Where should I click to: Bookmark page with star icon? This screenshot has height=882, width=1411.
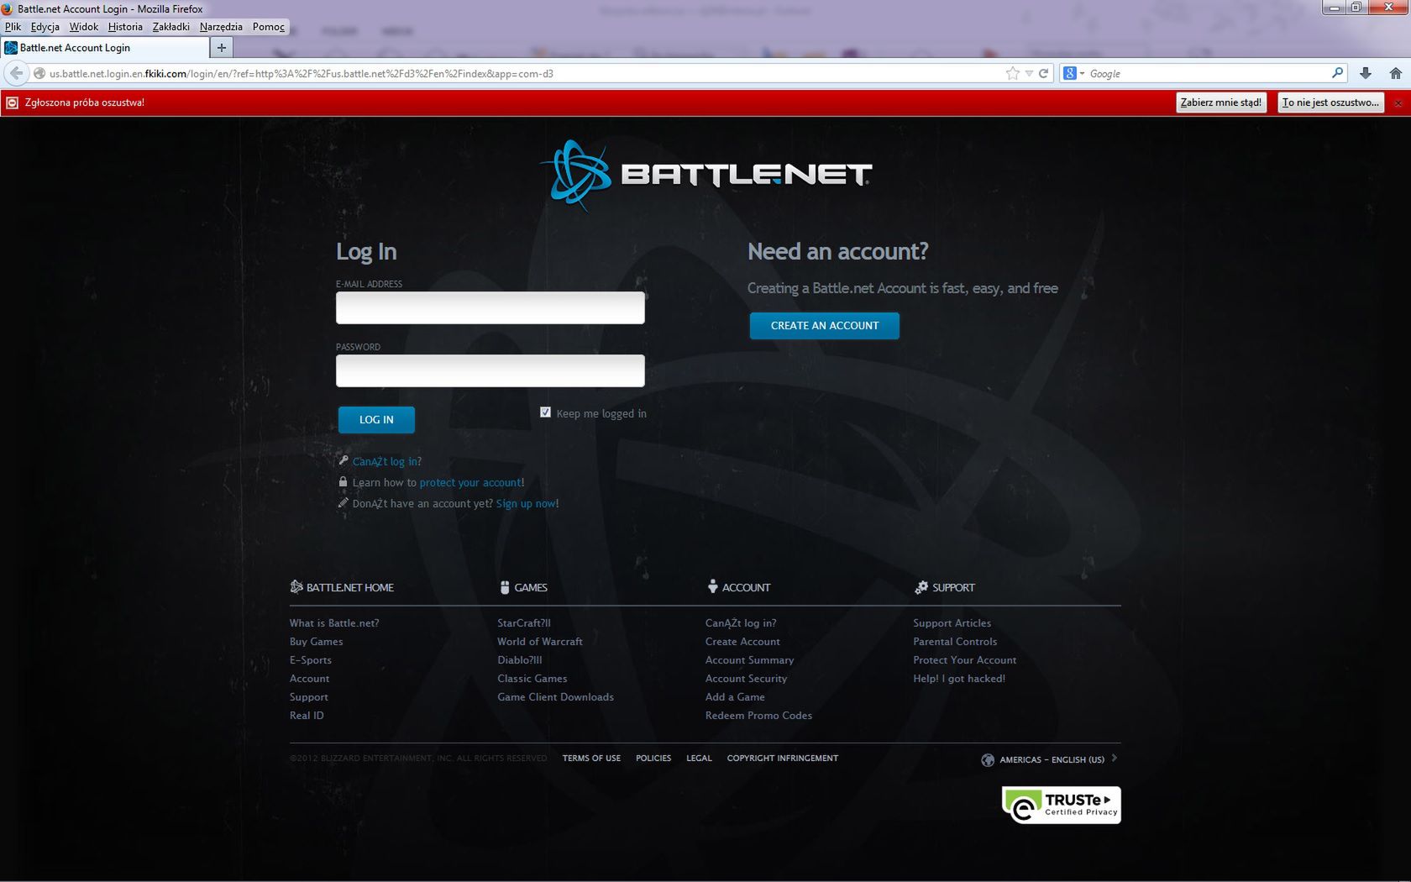[x=1012, y=73]
